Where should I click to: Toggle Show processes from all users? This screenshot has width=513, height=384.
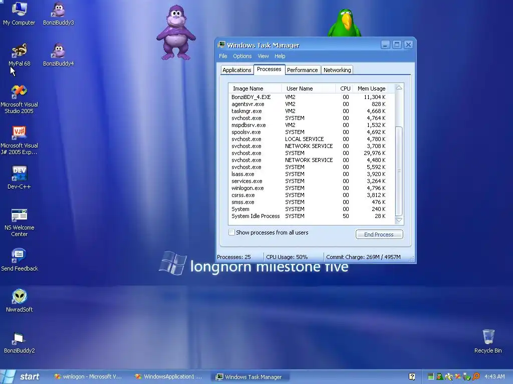(x=231, y=232)
